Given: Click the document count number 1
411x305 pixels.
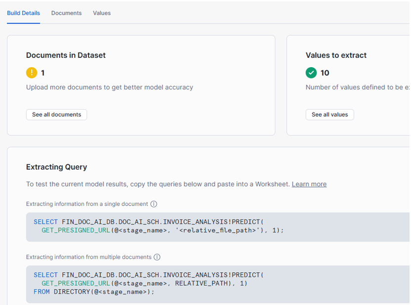Looking at the screenshot, I should [43, 73].
